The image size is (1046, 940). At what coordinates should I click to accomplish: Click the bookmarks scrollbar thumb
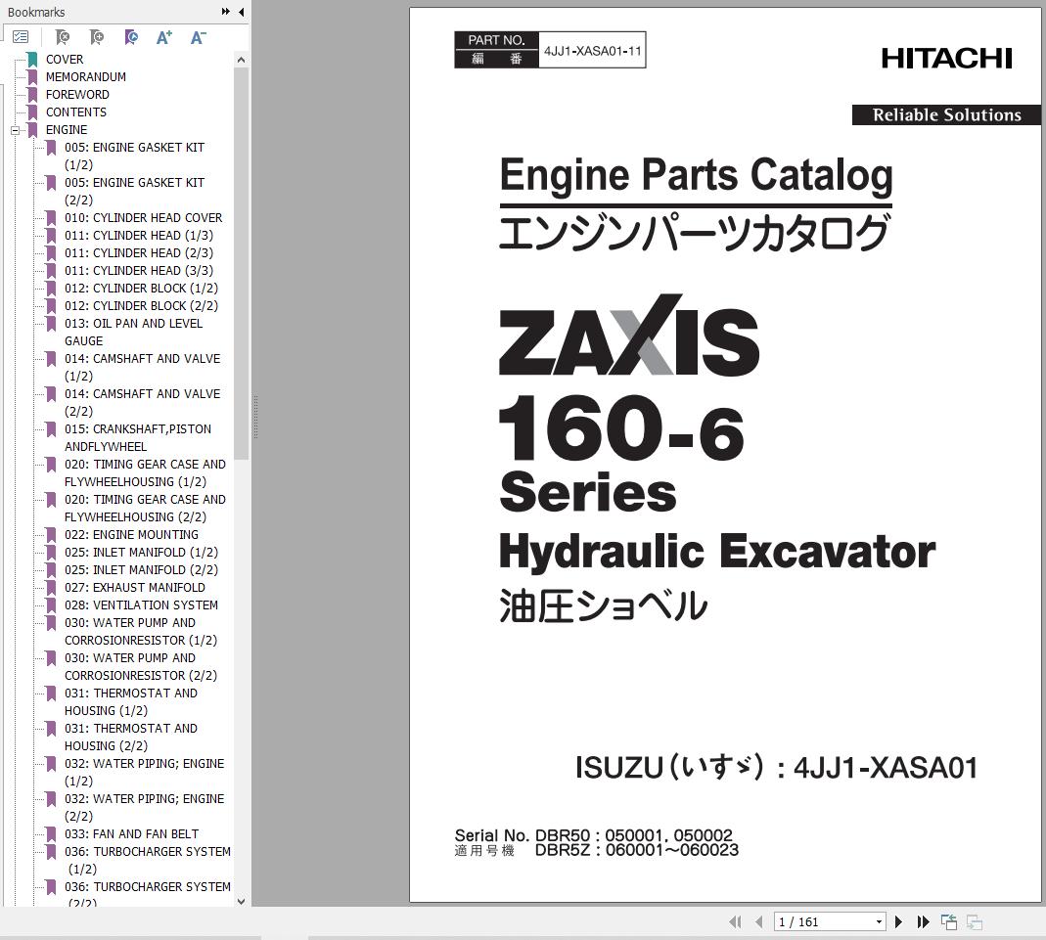241,263
